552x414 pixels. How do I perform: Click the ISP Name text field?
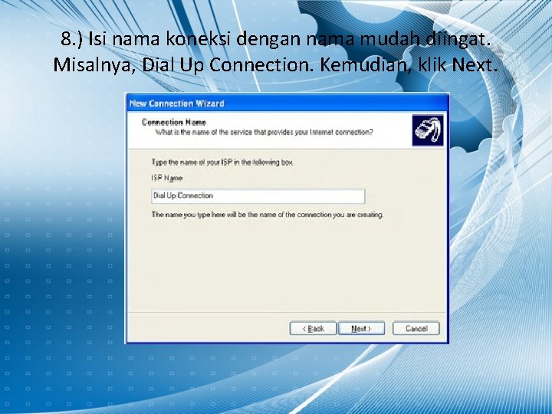258,196
